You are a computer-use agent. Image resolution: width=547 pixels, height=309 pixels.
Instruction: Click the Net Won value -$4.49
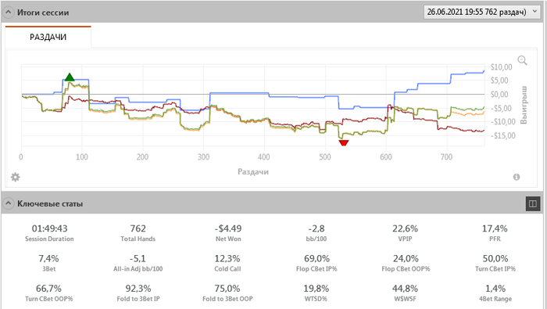point(228,228)
